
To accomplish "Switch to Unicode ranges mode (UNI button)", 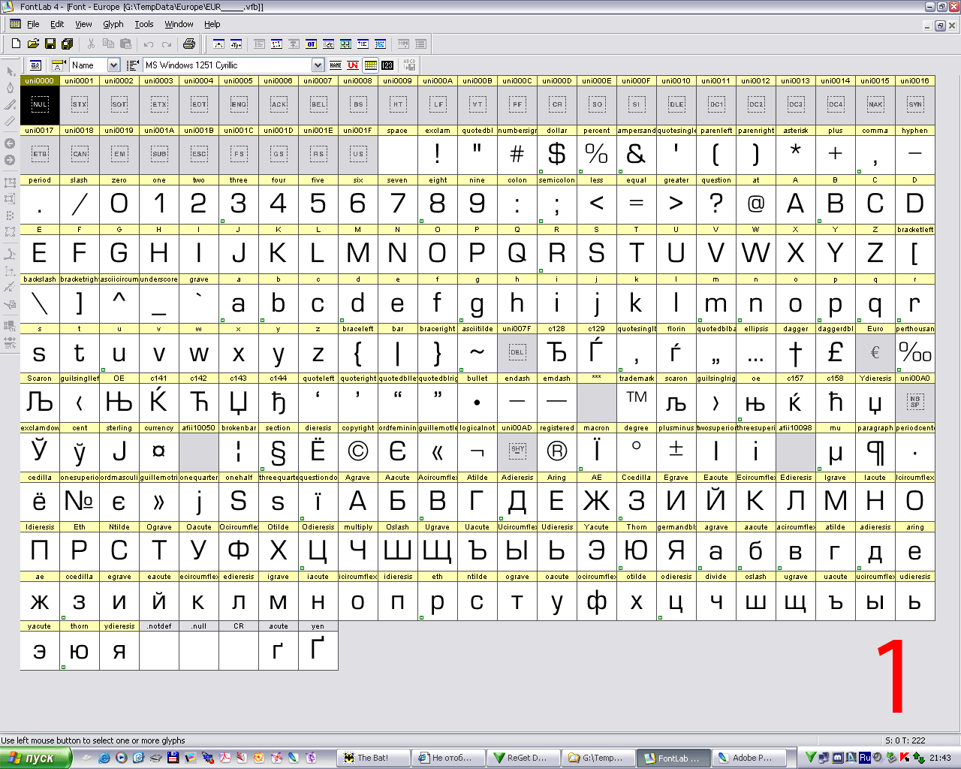I will tap(353, 65).
